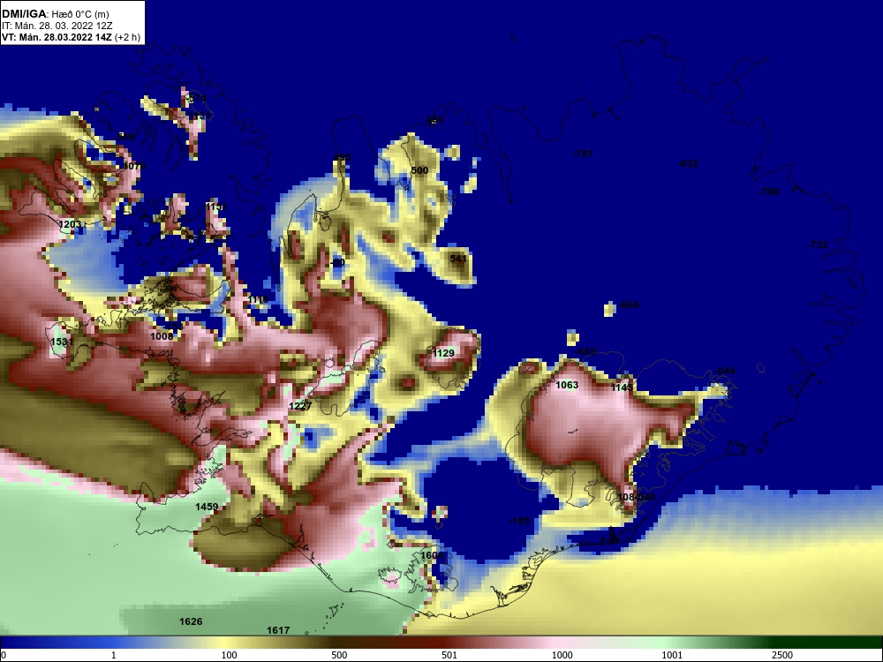This screenshot has width=883, height=662.
Task: Click the 1129 value label on the map
Action: (x=443, y=353)
